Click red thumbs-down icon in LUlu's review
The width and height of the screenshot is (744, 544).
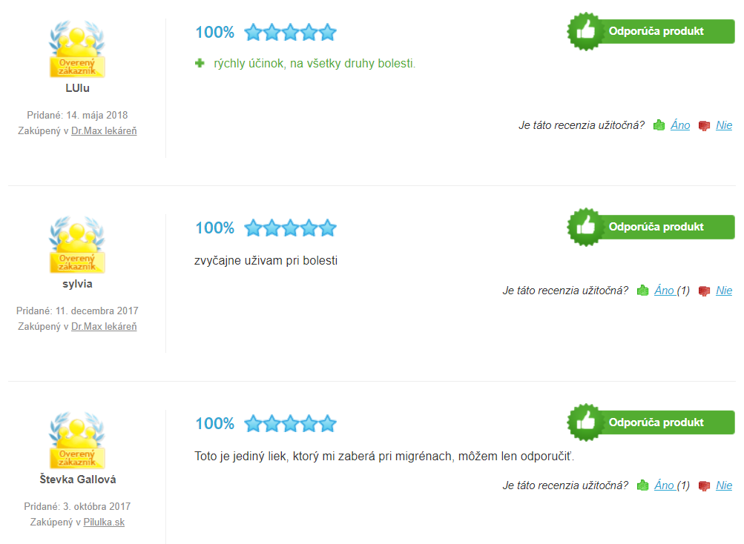[704, 126]
